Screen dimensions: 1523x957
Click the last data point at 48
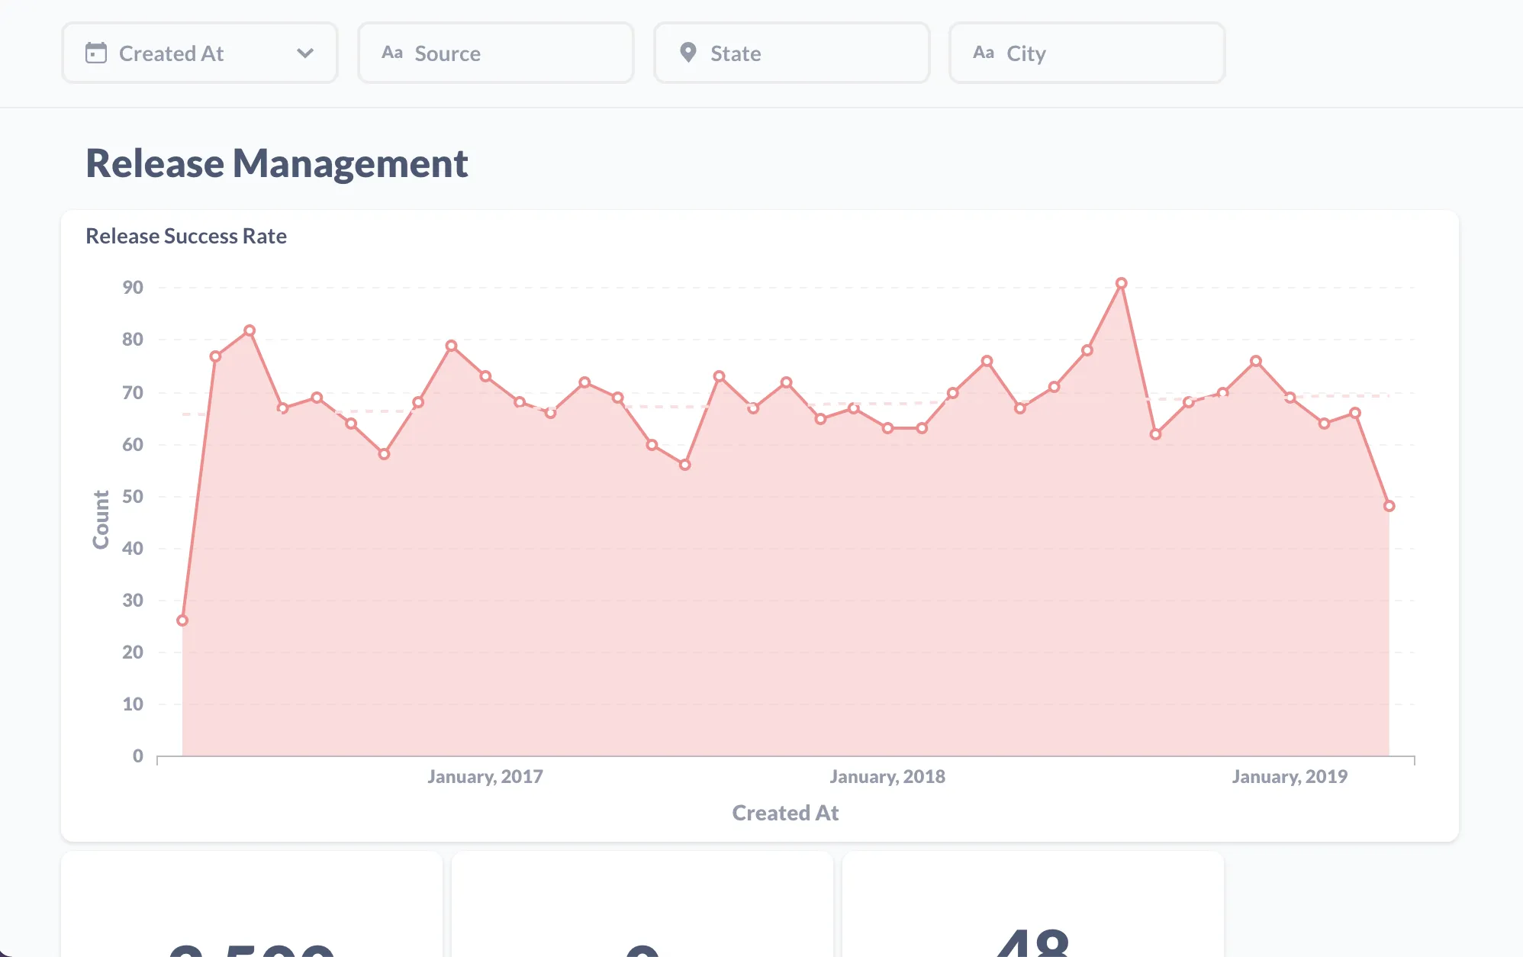1389,506
